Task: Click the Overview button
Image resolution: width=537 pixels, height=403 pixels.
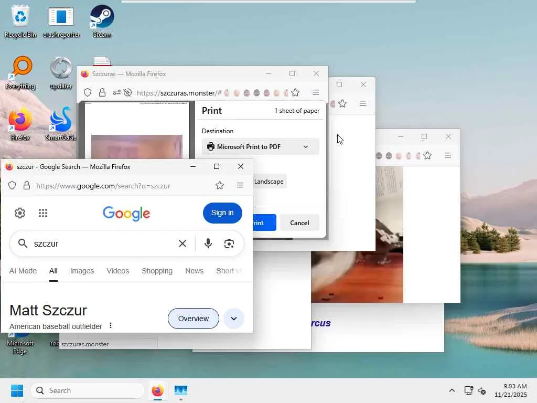Action: [x=193, y=319]
